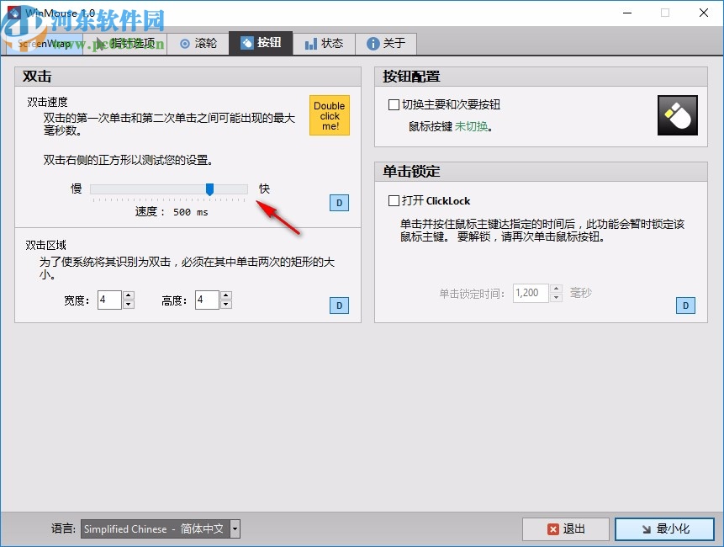Click the 双击速度 label
724x547 pixels.
[x=48, y=102]
